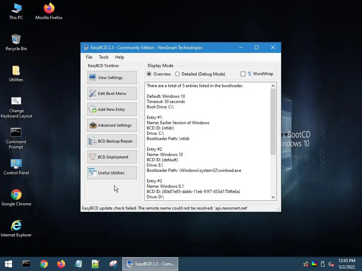Viewport: 362px width, 271px height.
Task: Open the Utilities folder on desktop
Action: point(16,74)
